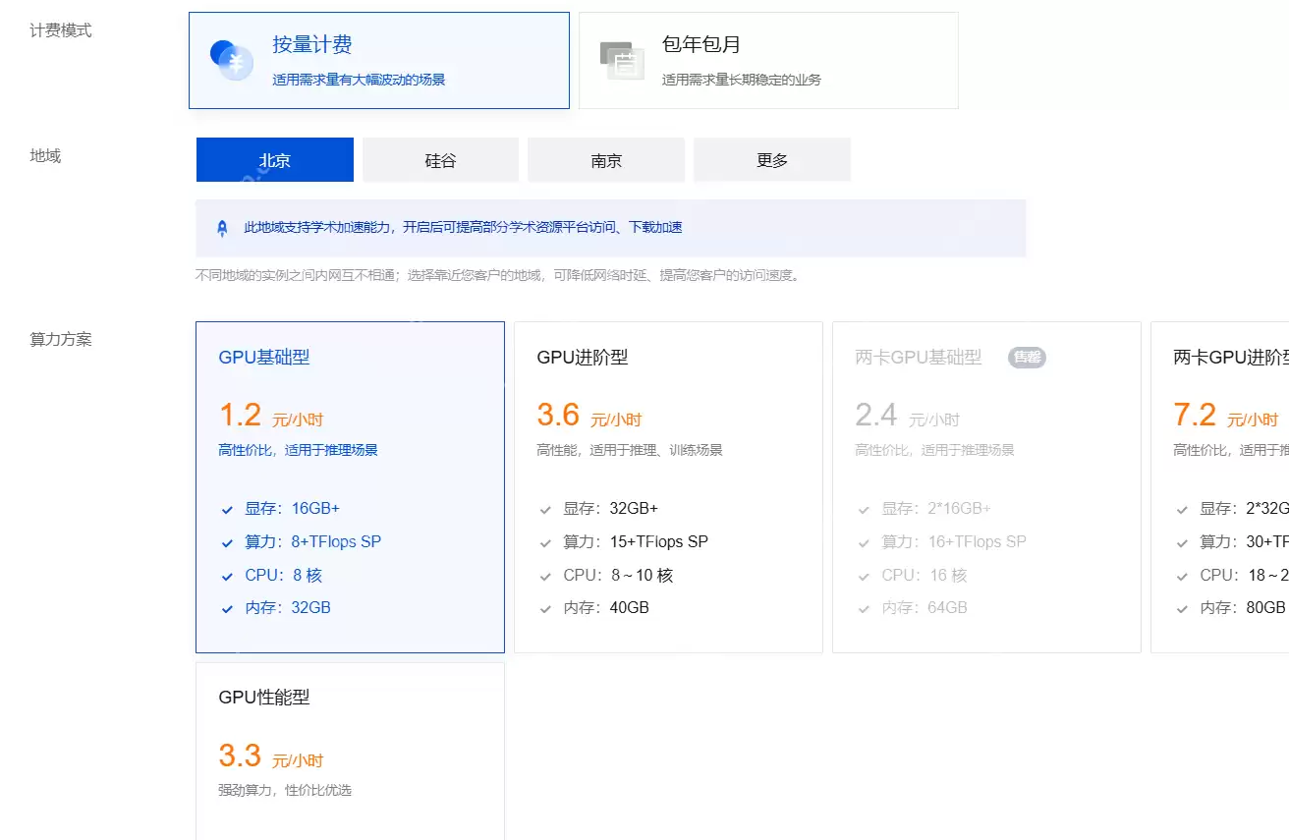Click the checkmark beside 显存: 2*16GB+
Viewport: 1289px width, 840px height.
pyautogui.click(x=863, y=508)
